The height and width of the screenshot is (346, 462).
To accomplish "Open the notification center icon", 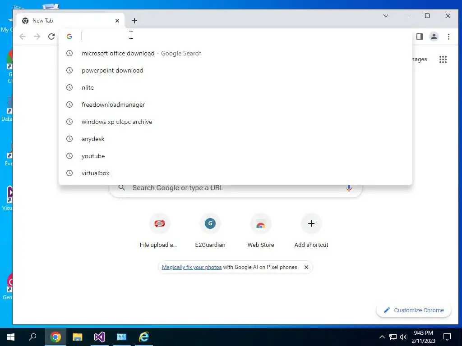I will (447, 337).
